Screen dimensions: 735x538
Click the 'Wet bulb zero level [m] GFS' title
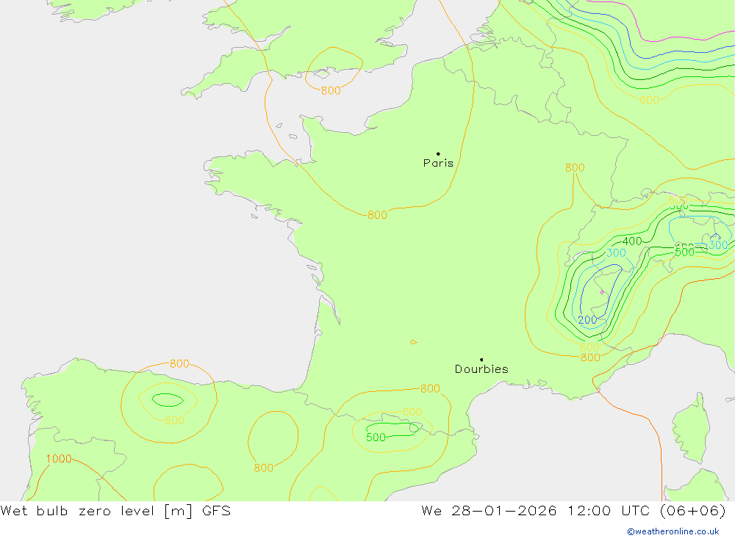116,510
